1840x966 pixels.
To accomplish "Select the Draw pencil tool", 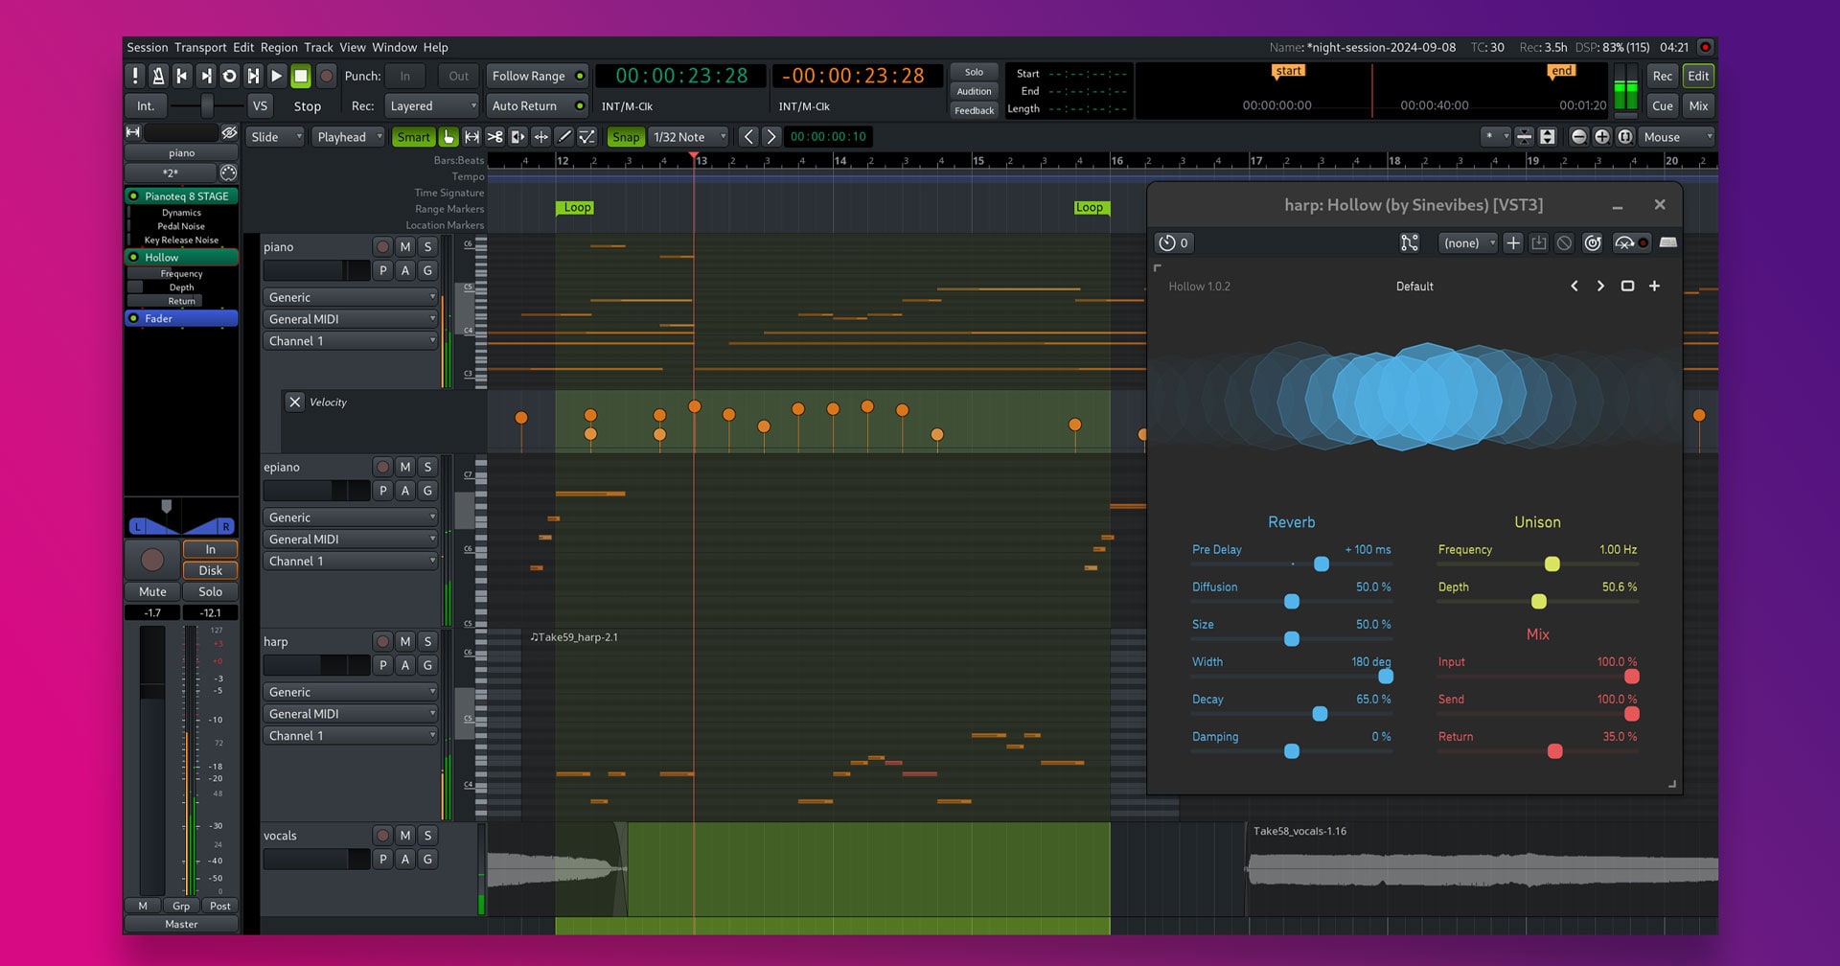I will pos(564,137).
